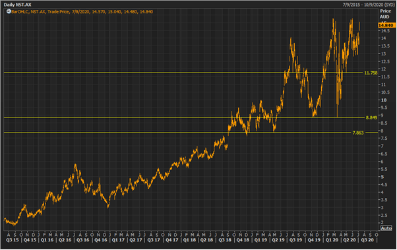
Task: Click the Q3 18 quarter label
Action: 225,240
